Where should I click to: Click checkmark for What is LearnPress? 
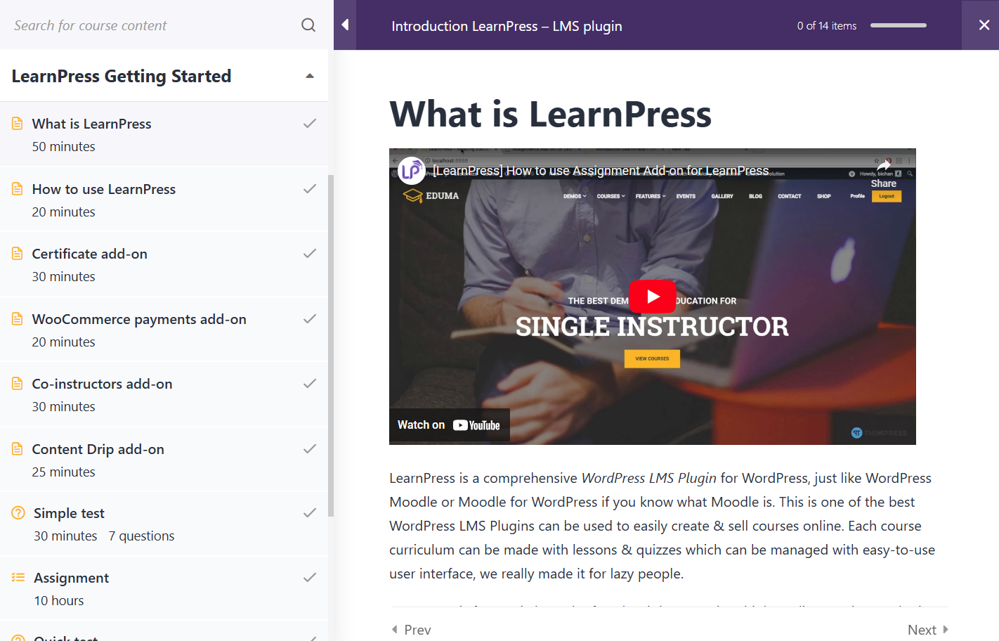(310, 124)
